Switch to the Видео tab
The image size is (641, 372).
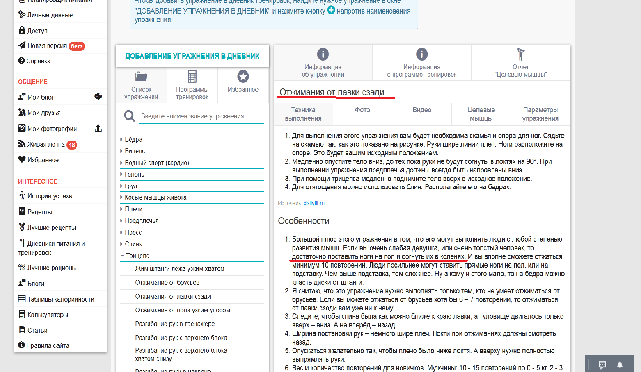422,110
